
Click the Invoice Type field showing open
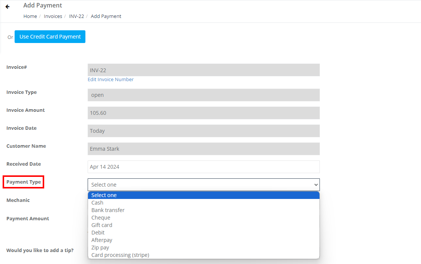coord(203,95)
